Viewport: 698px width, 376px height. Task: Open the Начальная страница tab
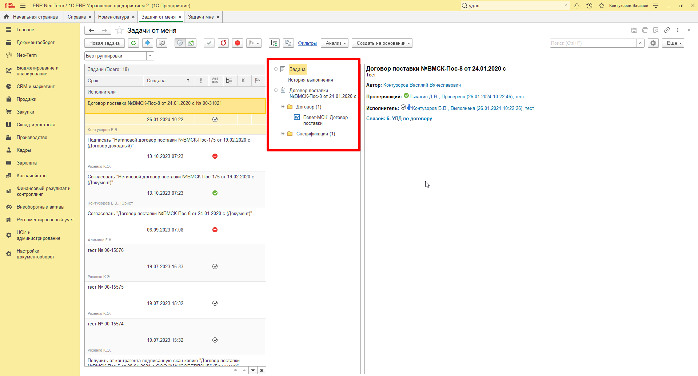(x=32, y=17)
